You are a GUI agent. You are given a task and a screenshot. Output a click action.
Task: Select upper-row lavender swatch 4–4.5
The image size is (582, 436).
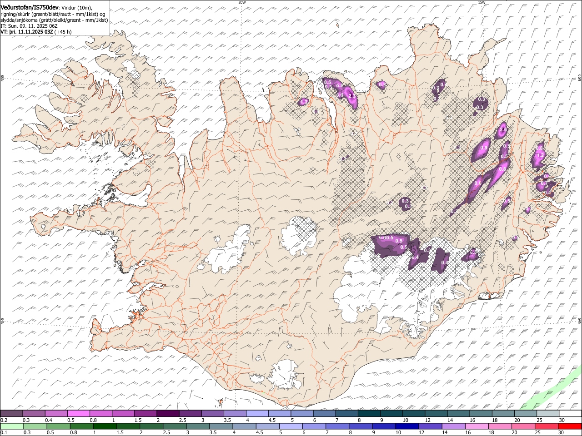click(x=257, y=414)
